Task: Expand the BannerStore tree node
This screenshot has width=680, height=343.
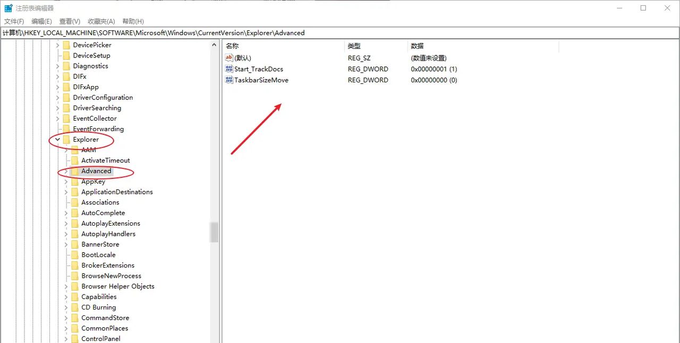Action: click(66, 245)
